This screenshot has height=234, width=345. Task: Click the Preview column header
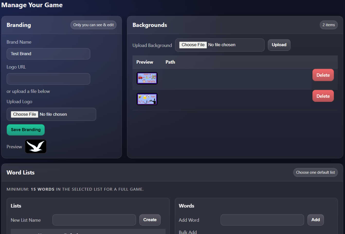click(144, 62)
